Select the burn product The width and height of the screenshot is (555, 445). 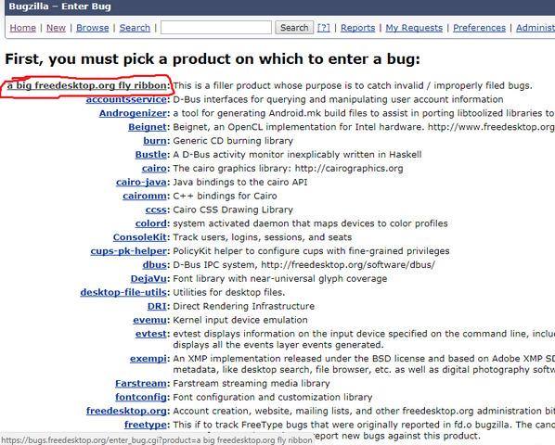tap(155, 141)
